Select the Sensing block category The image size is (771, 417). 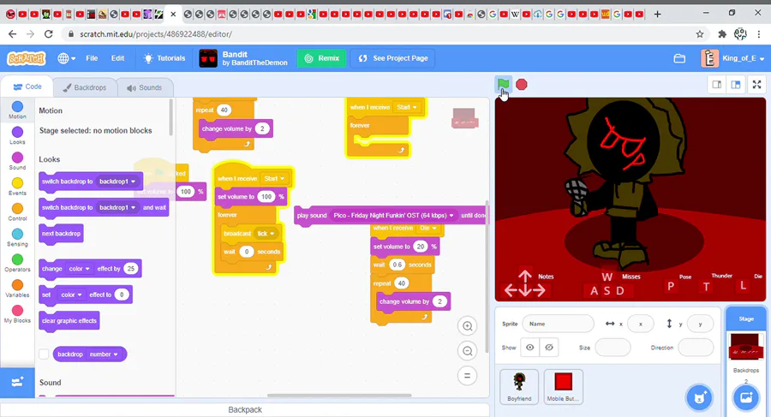click(17, 237)
